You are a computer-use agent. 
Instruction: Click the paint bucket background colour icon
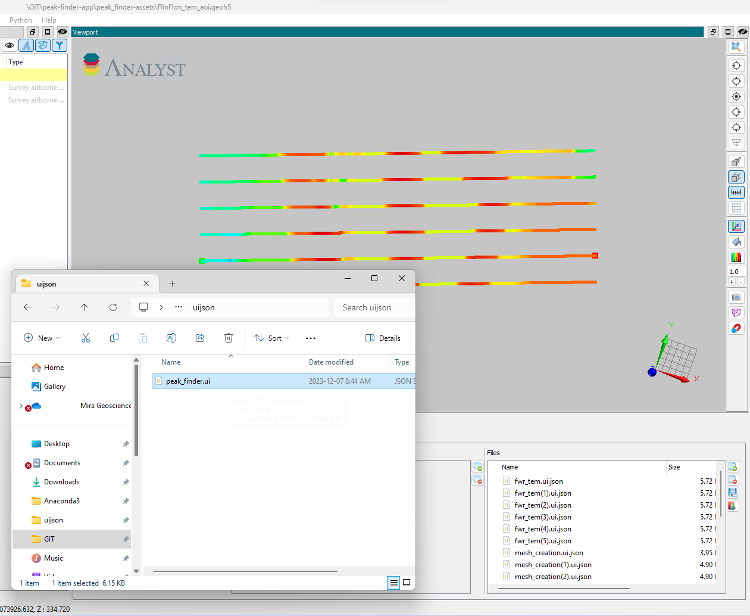click(x=736, y=242)
